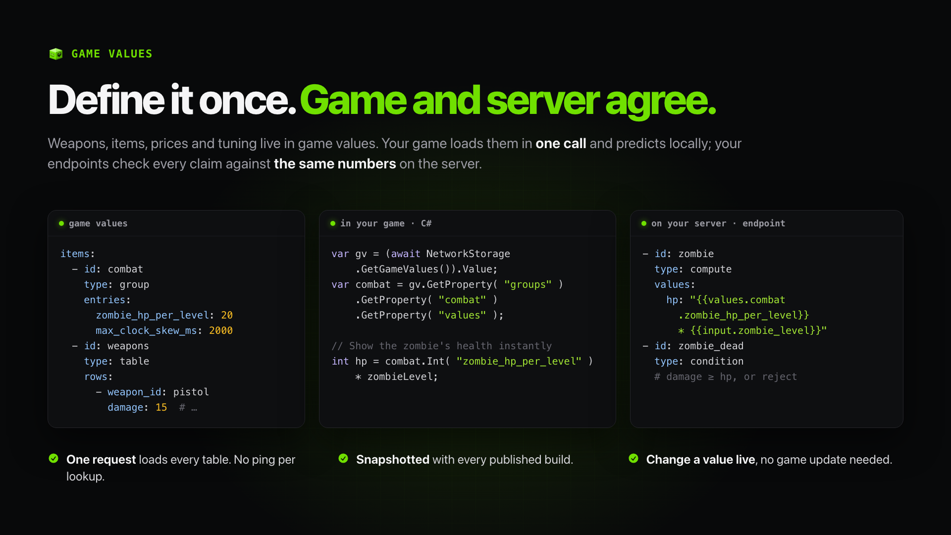Click the bold 'Change a value live' text
The height and width of the screenshot is (535, 951).
701,460
